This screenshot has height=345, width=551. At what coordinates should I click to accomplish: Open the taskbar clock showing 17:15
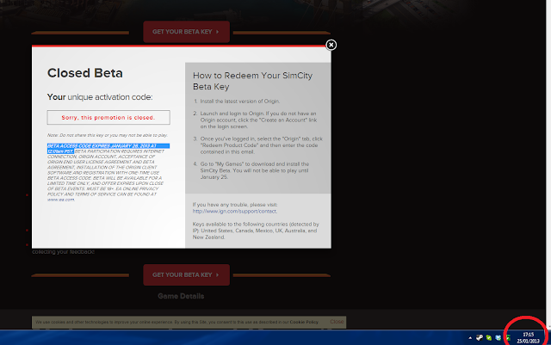coord(528,337)
